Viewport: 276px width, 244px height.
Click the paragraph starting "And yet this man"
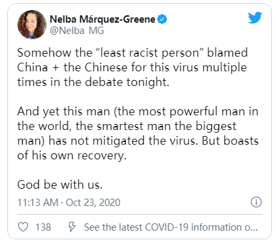pyautogui.click(x=138, y=133)
